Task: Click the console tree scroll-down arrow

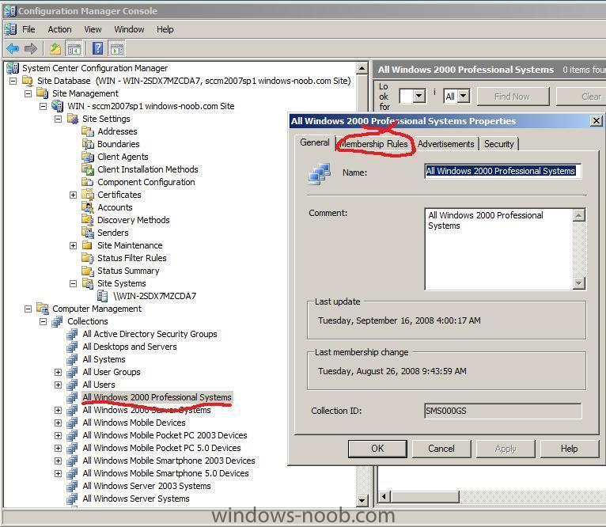Action: pyautogui.click(x=362, y=501)
